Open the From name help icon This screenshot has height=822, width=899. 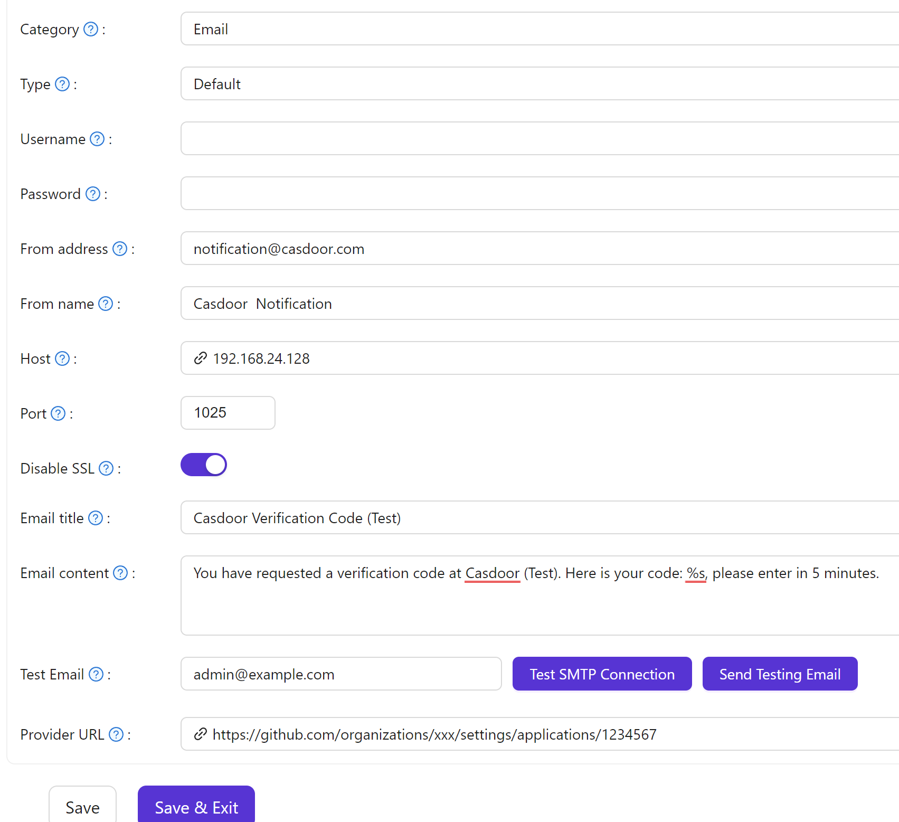coord(105,304)
